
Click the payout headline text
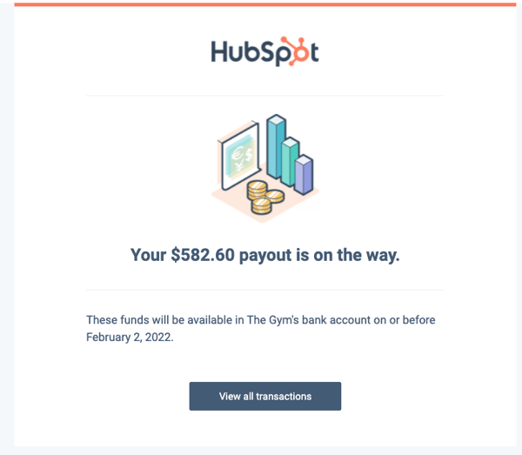tap(265, 255)
